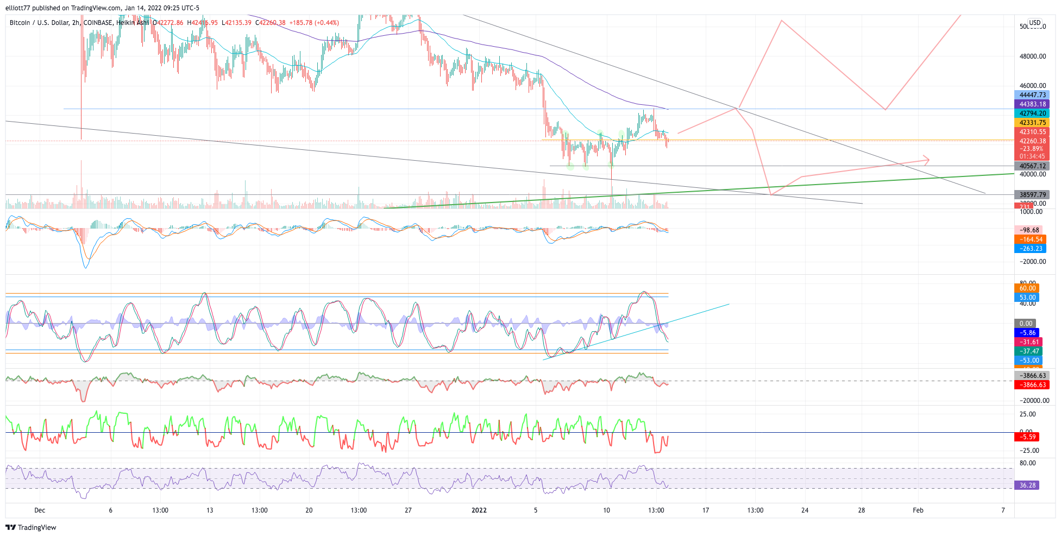Screen dimensions: 1061x537
Task: Select the 42794.20 cyan price label
Action: (x=1032, y=113)
